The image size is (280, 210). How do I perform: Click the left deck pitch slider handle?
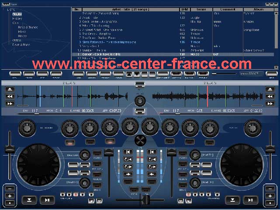[10, 149]
